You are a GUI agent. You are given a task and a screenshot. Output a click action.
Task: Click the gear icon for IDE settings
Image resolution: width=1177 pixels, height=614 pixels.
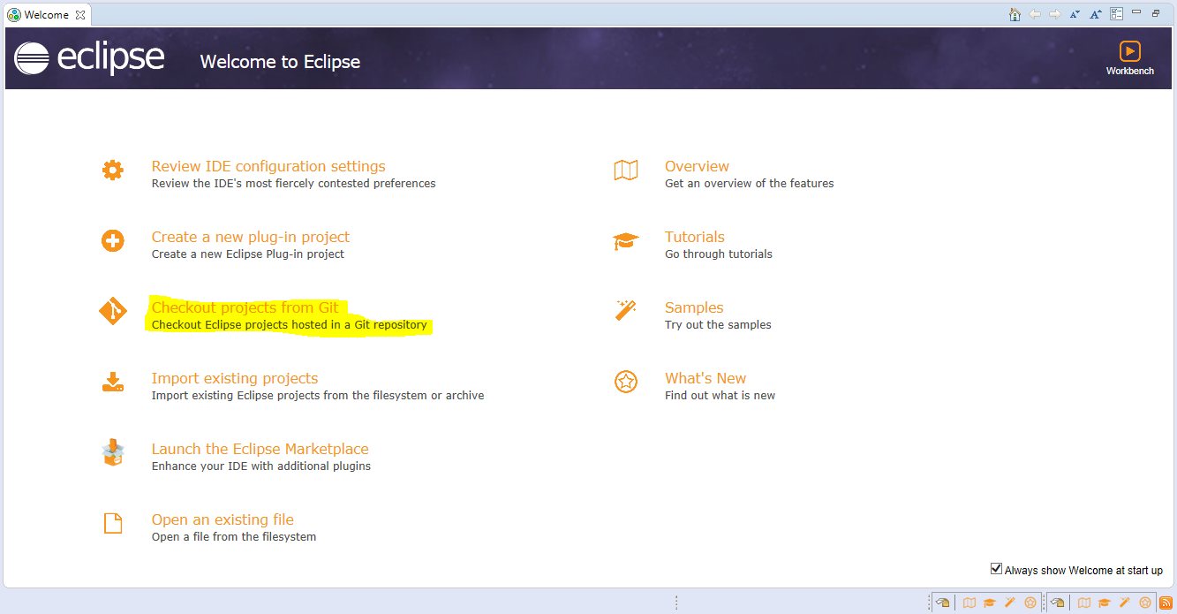click(x=112, y=170)
